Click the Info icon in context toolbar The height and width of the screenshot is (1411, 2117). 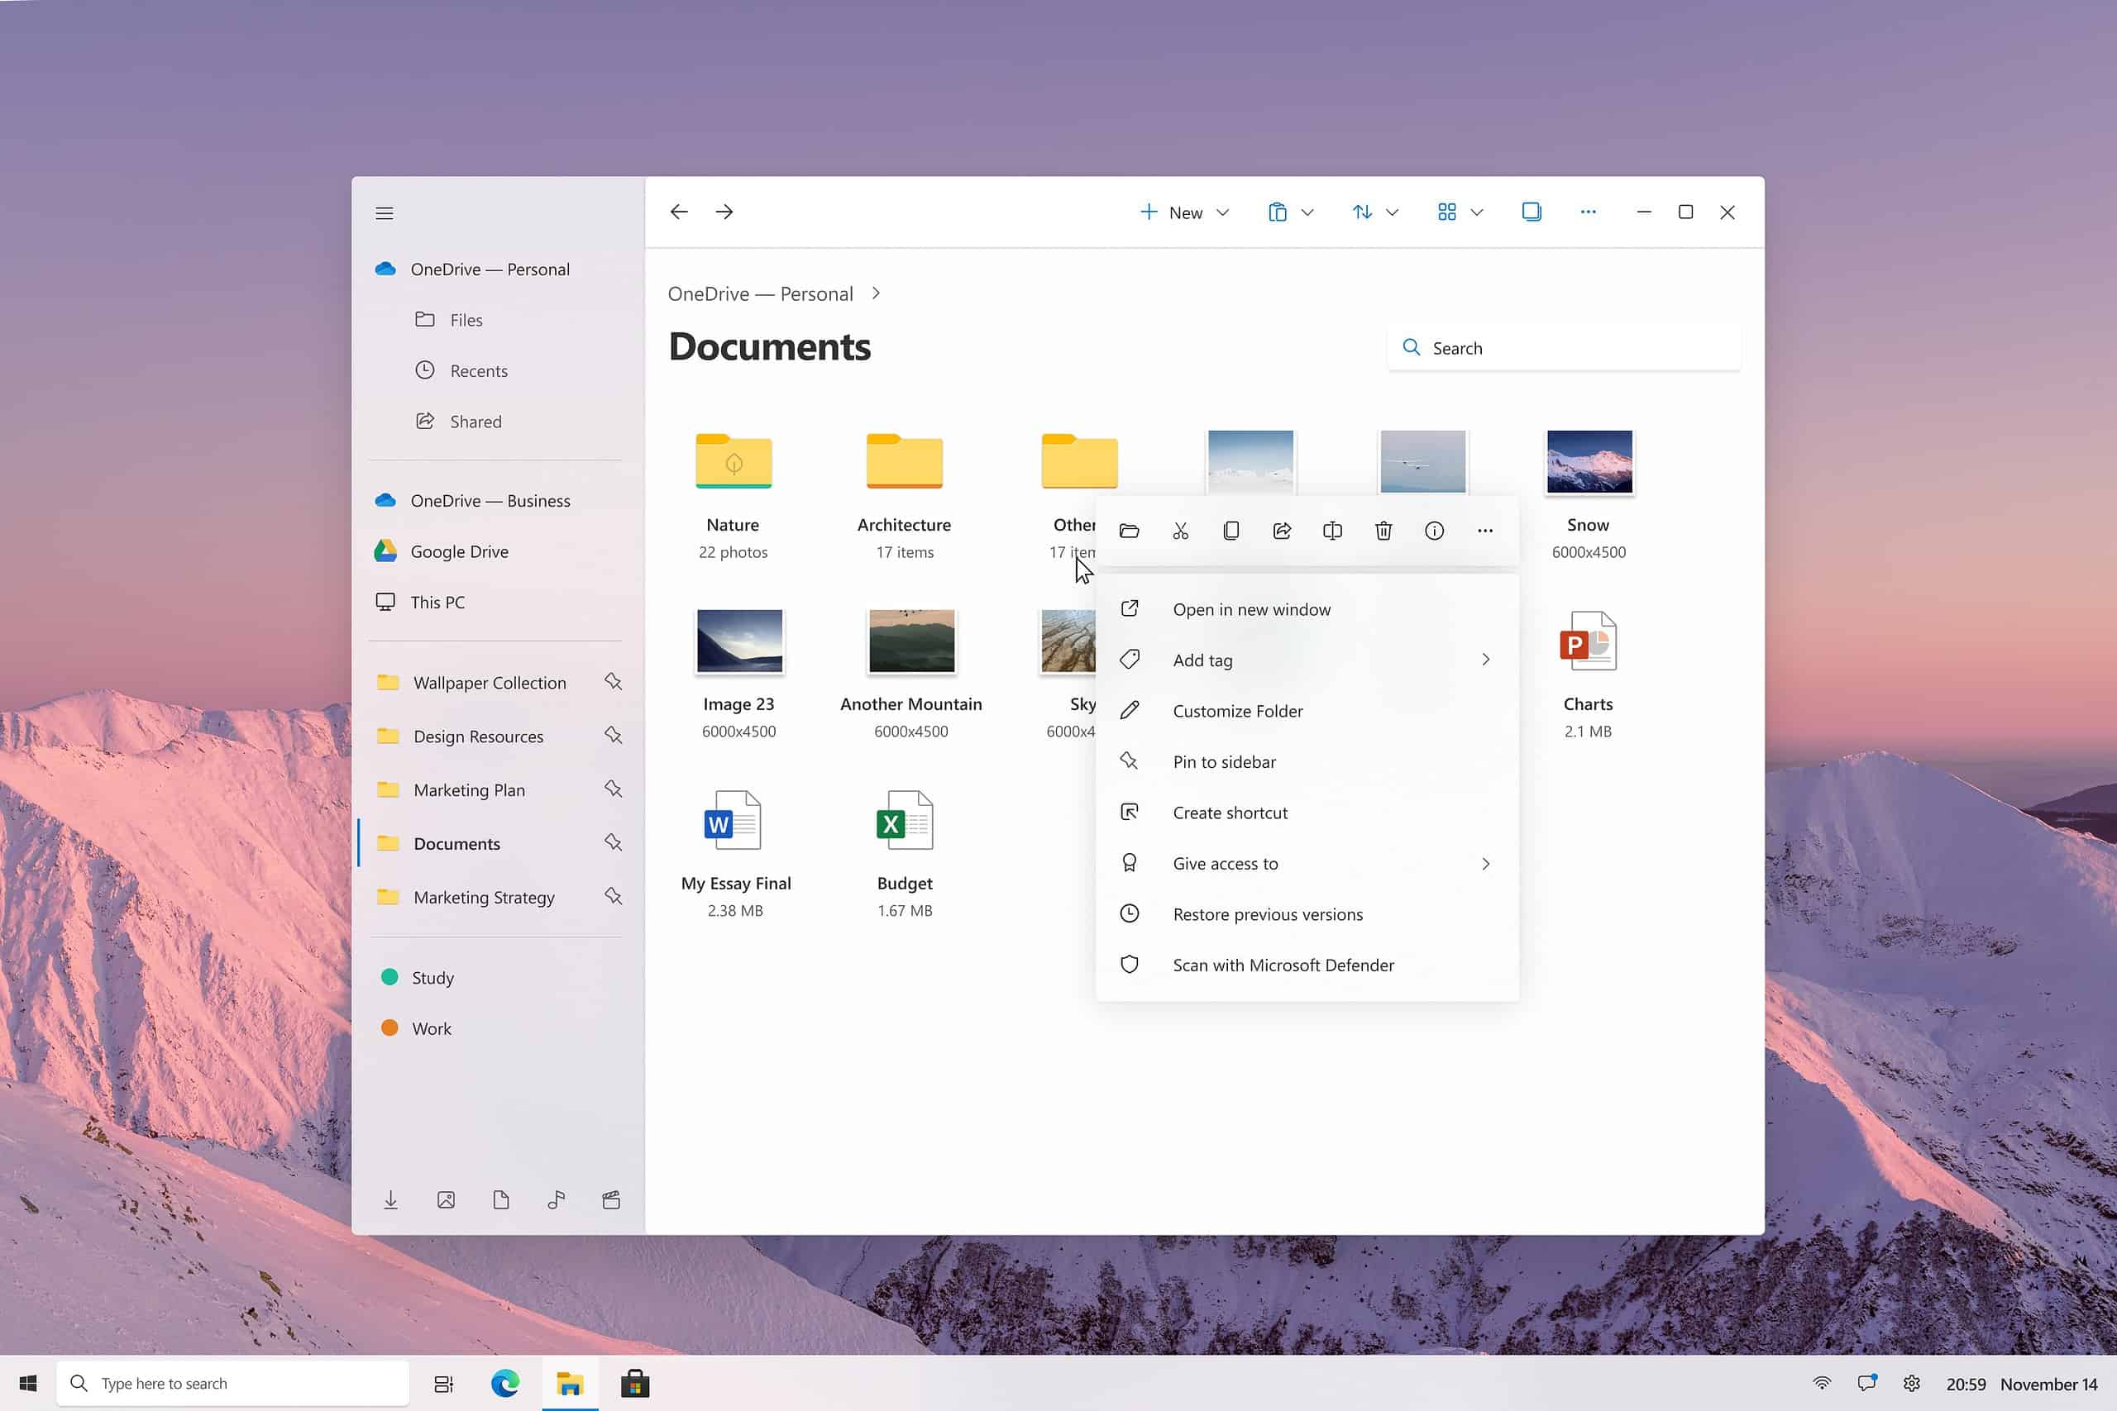pos(1433,531)
